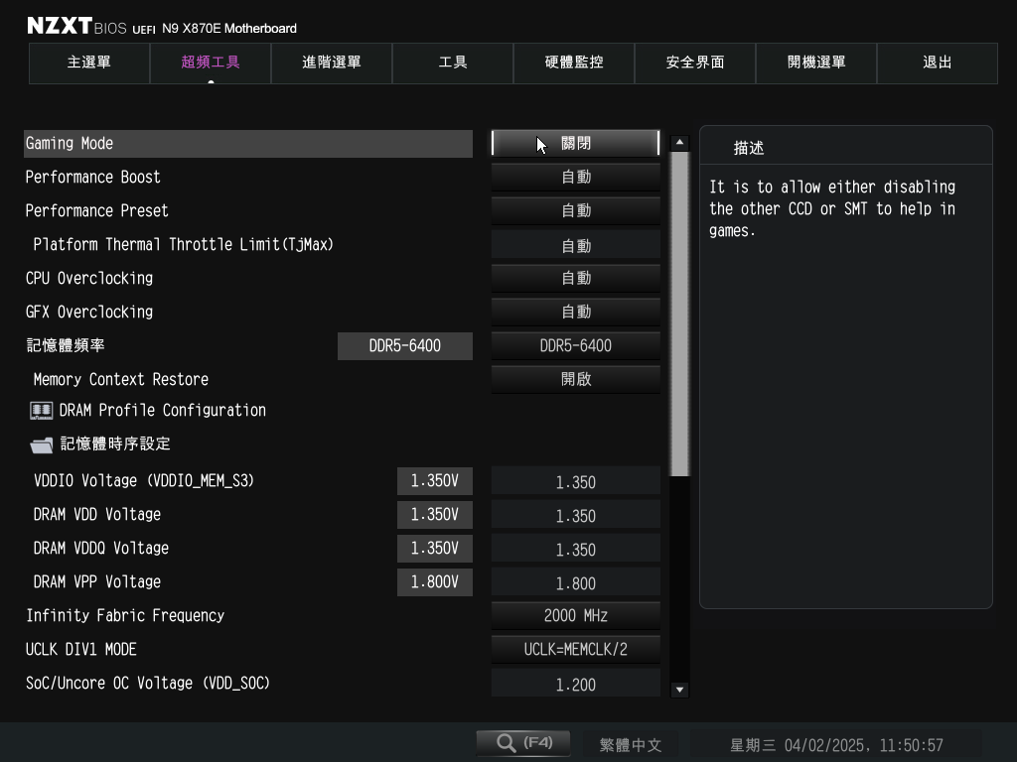Click the scrollbar up arrow
This screenshot has width=1017, height=762.
point(679,142)
